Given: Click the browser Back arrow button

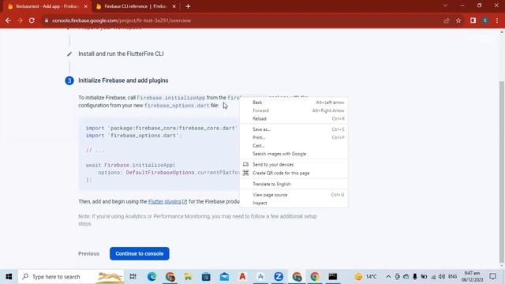Looking at the screenshot, I should coord(8,21).
